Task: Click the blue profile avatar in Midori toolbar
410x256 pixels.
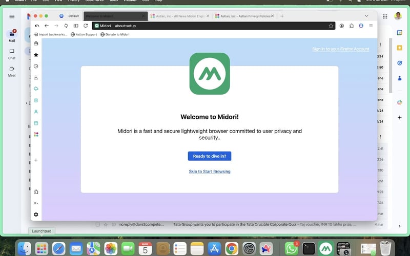Action: point(361,26)
